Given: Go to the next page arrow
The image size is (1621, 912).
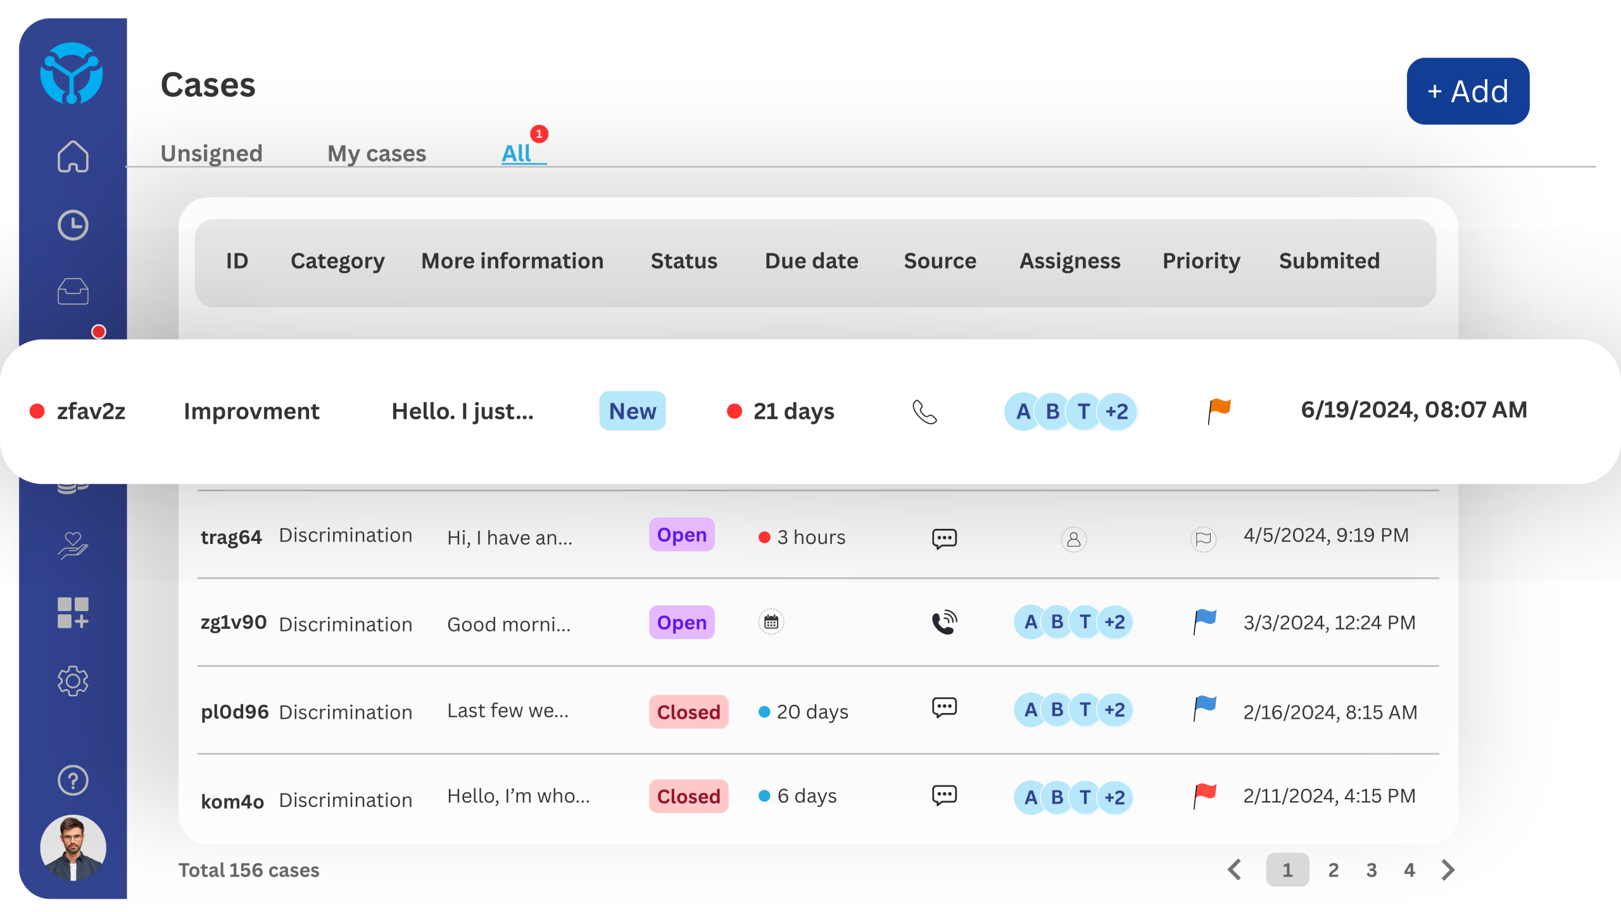Looking at the screenshot, I should click(1448, 870).
